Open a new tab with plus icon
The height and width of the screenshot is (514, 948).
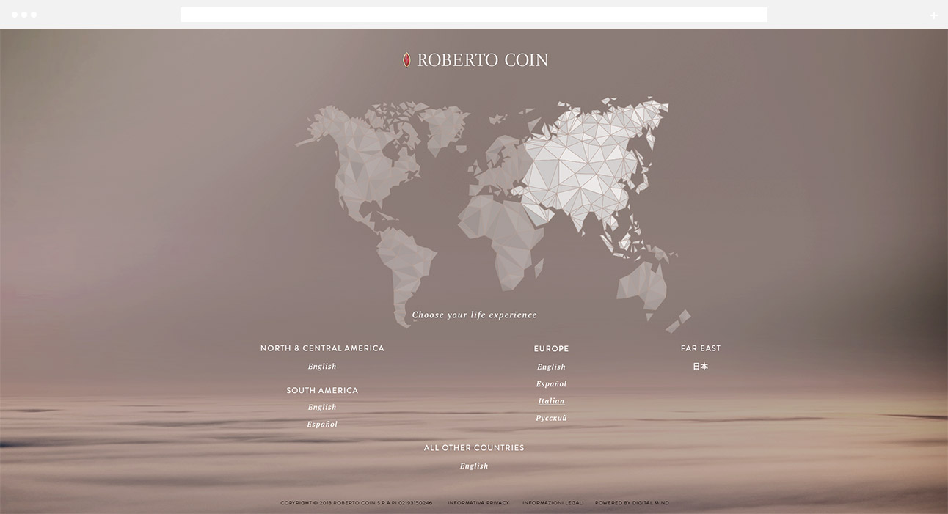tap(933, 15)
